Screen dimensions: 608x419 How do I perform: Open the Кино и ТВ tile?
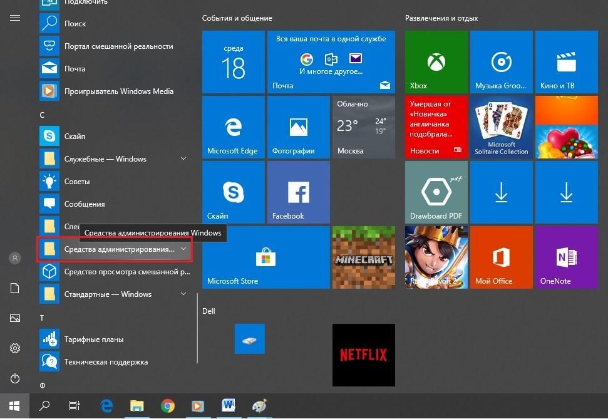click(567, 62)
